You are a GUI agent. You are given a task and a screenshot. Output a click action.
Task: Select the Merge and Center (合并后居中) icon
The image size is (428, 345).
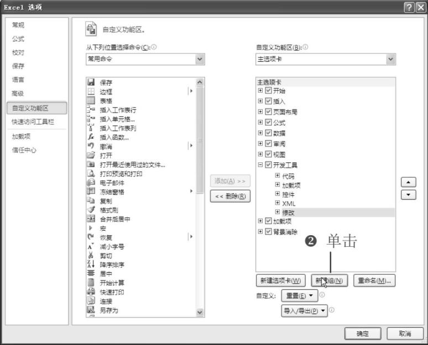[91, 219]
